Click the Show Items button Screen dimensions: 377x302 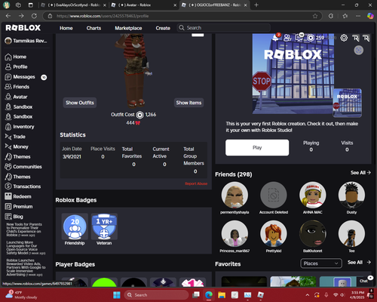pyautogui.click(x=188, y=103)
